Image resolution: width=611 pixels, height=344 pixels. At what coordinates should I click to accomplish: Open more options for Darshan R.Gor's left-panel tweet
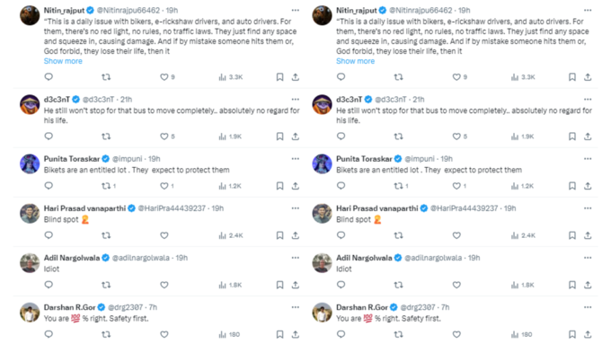point(296,307)
